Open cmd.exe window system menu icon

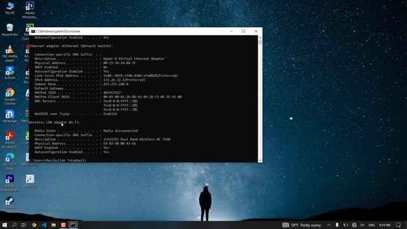tap(33, 31)
